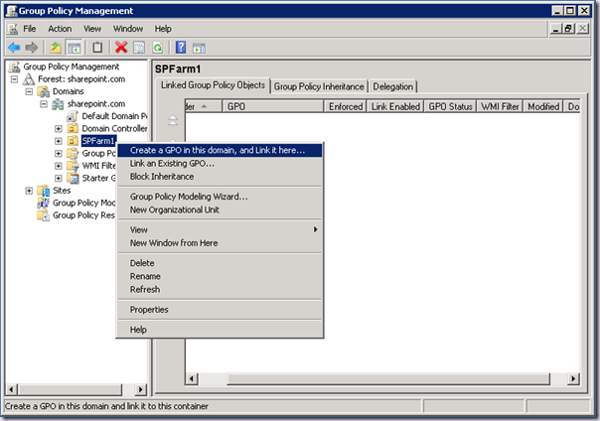Sort by the Enforced column header
The image size is (600, 421).
point(346,106)
